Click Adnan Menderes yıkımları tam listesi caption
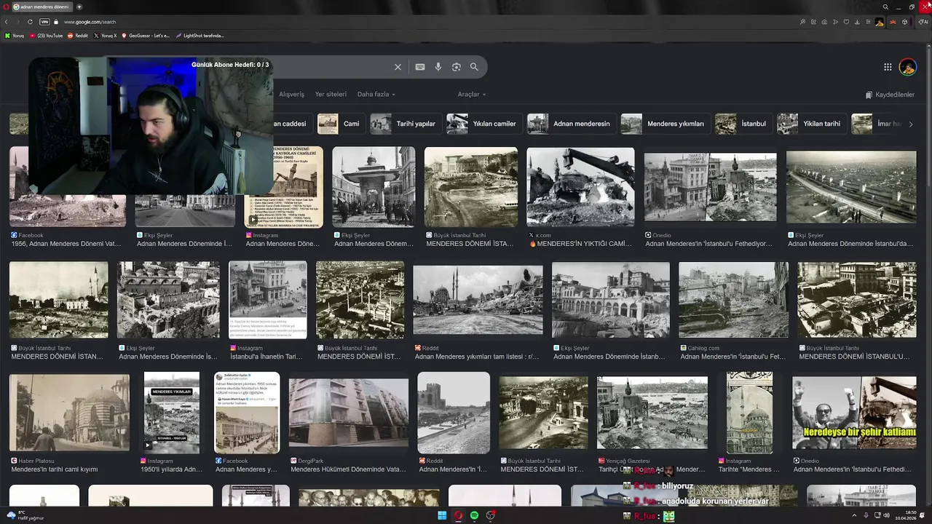Screen dimensions: 932x524 click(x=477, y=357)
